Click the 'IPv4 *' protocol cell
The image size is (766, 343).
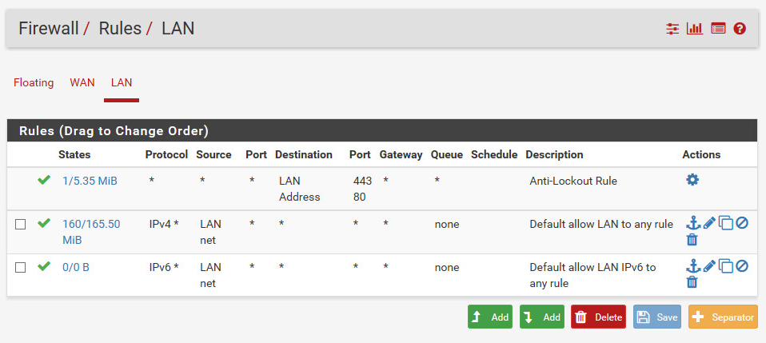click(164, 224)
